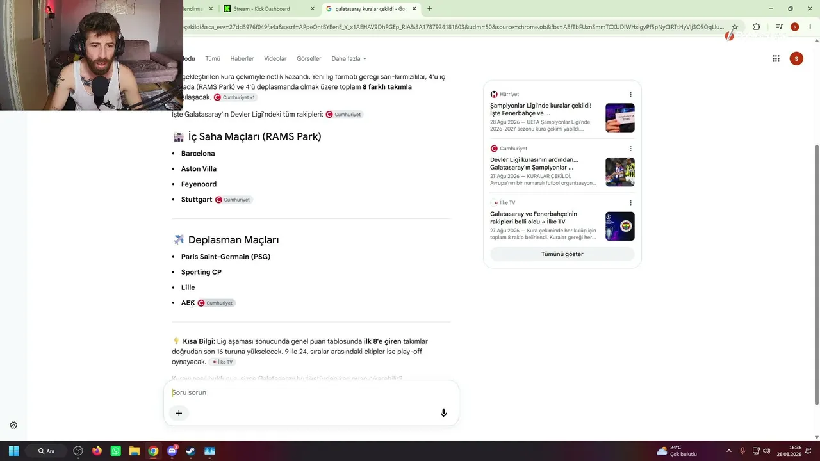Open Steam from the taskbar

[190, 451]
